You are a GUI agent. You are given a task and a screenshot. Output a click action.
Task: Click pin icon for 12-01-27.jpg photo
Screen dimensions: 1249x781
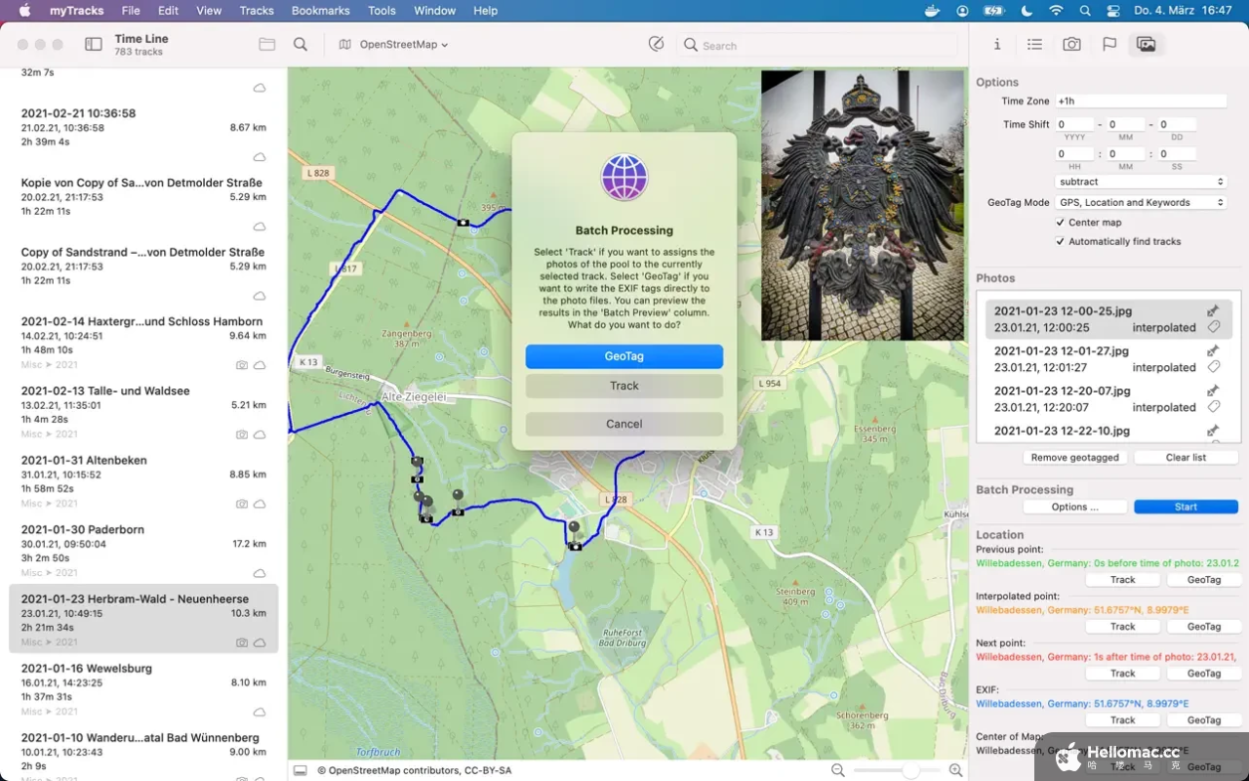coord(1213,350)
